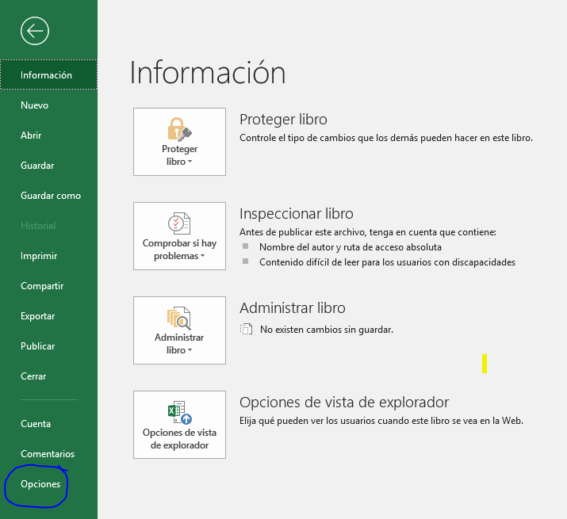Click the Inspeccionar libro section heading
The width and height of the screenshot is (567, 519).
[x=296, y=214]
